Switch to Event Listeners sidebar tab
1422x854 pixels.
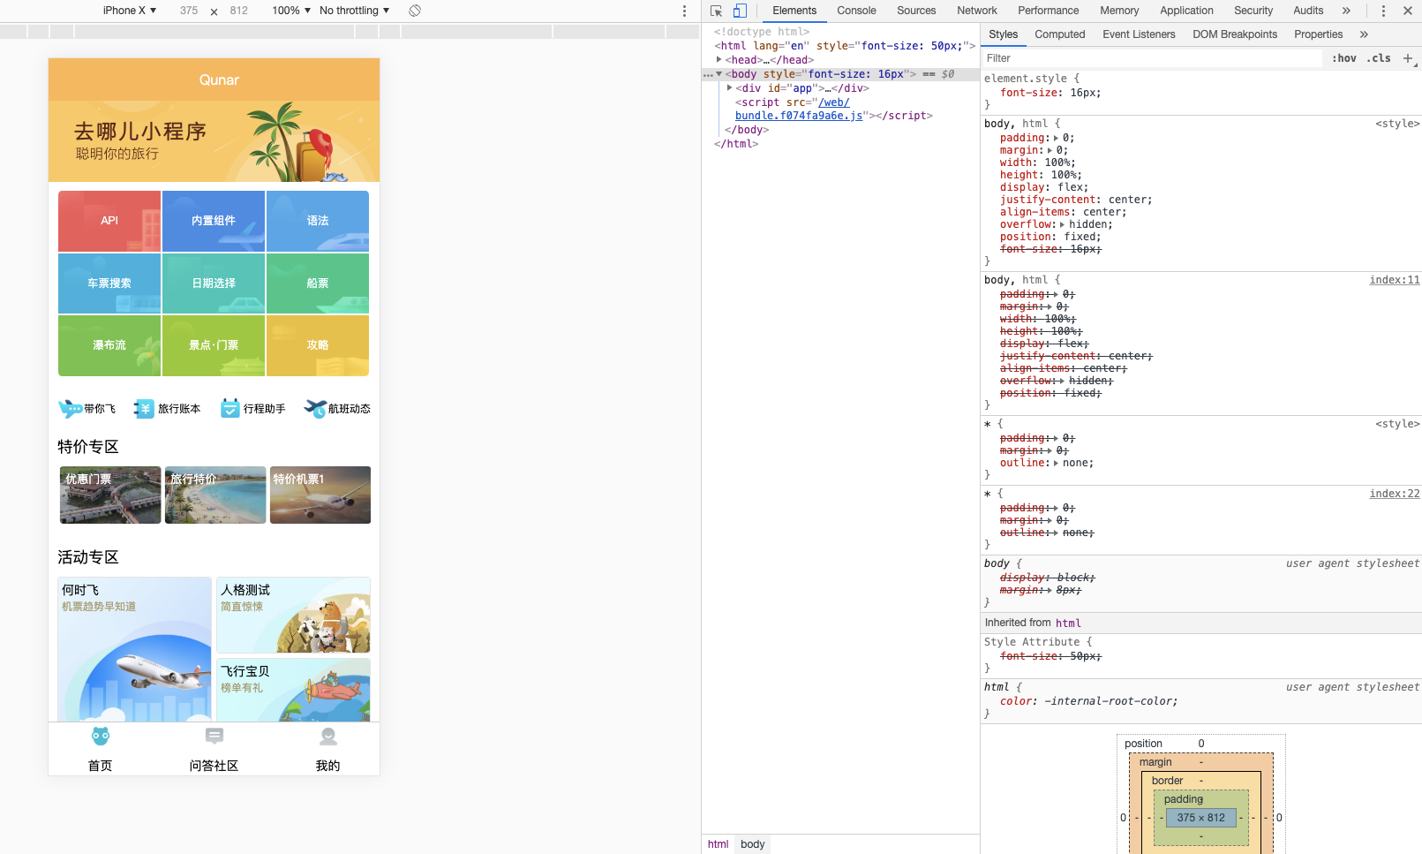click(x=1139, y=34)
